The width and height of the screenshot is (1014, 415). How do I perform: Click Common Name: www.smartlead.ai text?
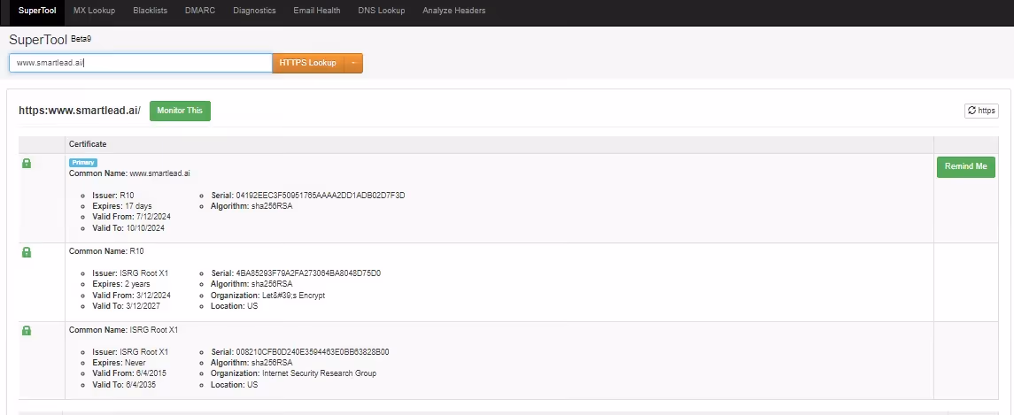(129, 174)
